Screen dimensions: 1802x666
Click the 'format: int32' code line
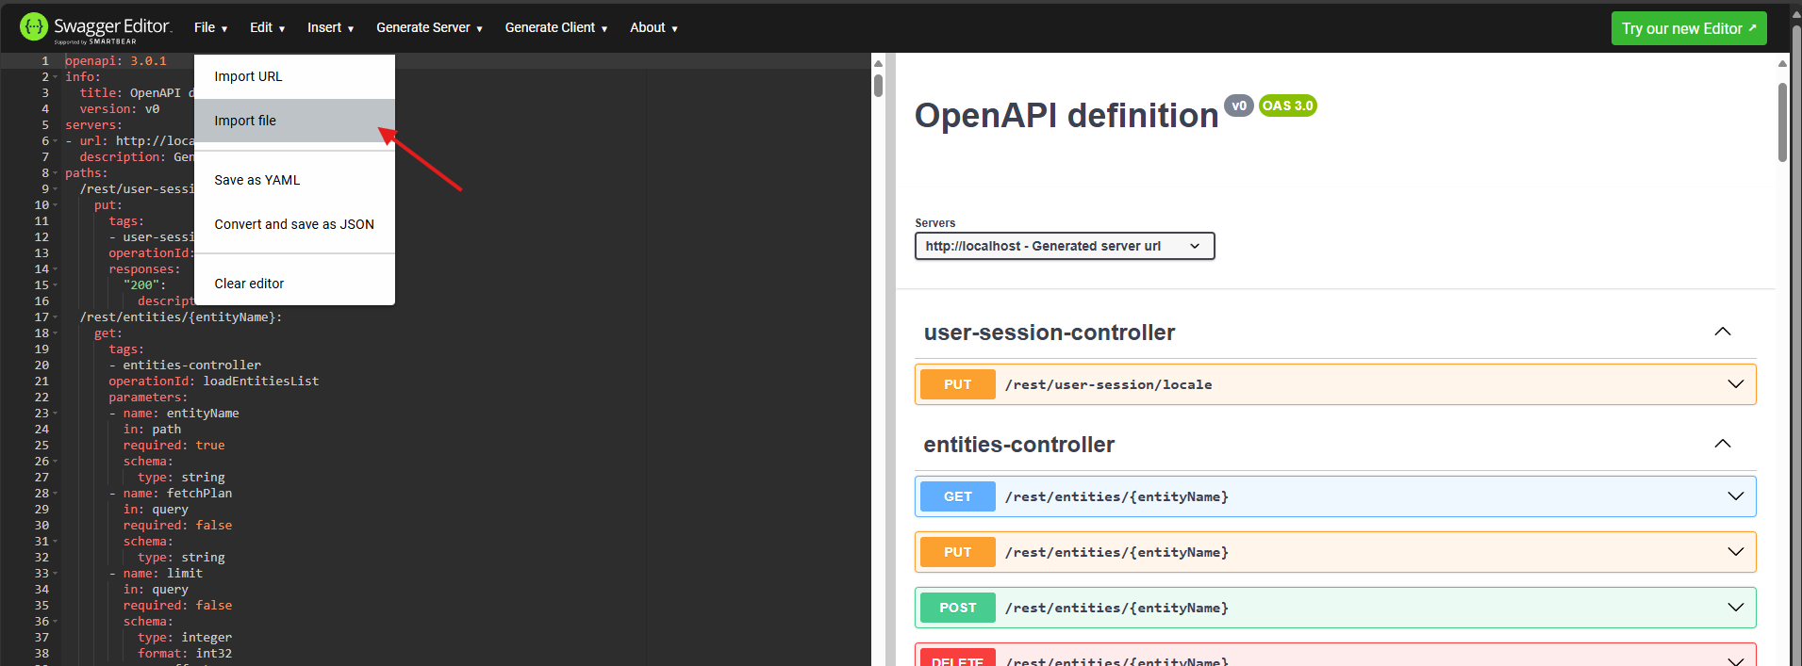(x=185, y=654)
